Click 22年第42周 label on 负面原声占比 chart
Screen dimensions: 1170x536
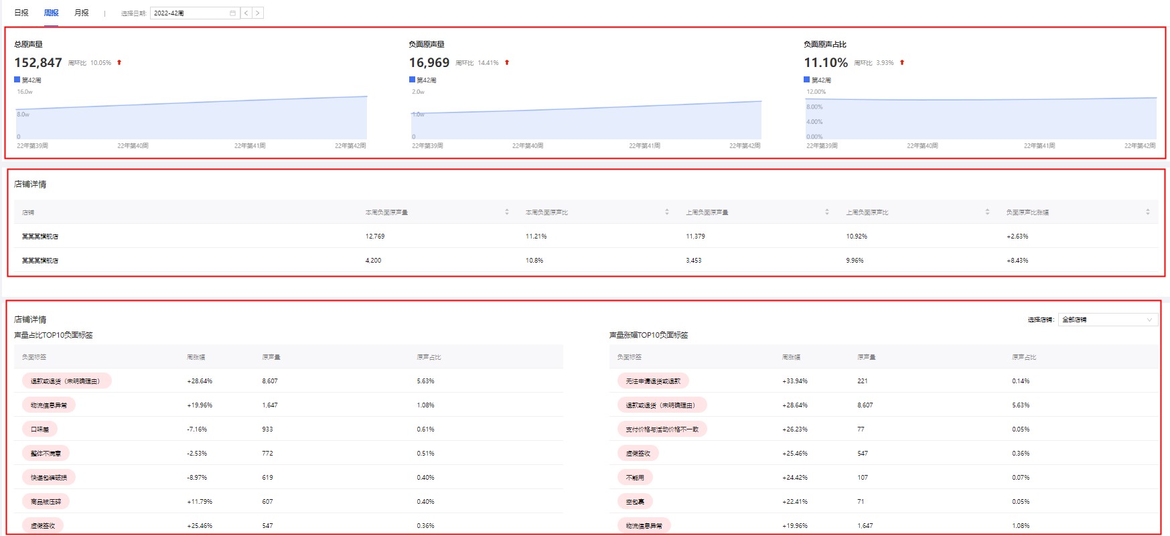coord(1140,145)
